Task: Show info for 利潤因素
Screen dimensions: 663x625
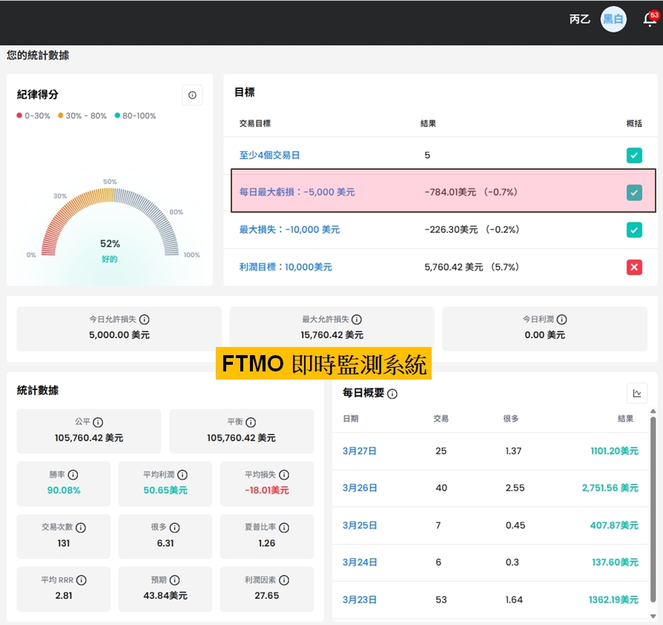Action: pyautogui.click(x=284, y=581)
